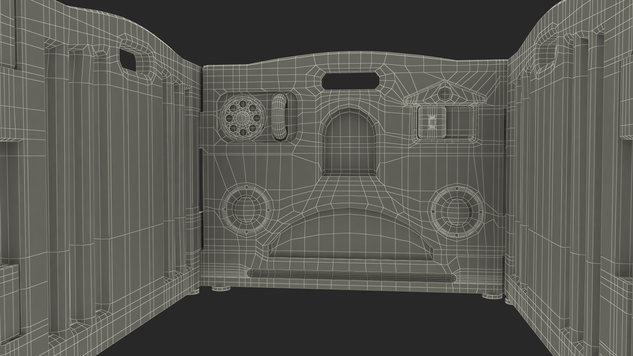The image size is (633, 356).
Task: Click the lower left circular dial
Action: point(246,210)
